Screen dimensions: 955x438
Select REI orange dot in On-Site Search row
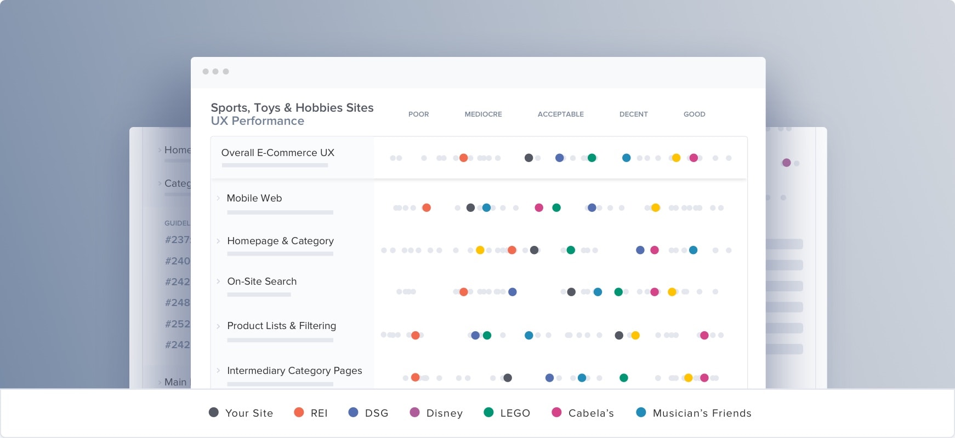463,292
